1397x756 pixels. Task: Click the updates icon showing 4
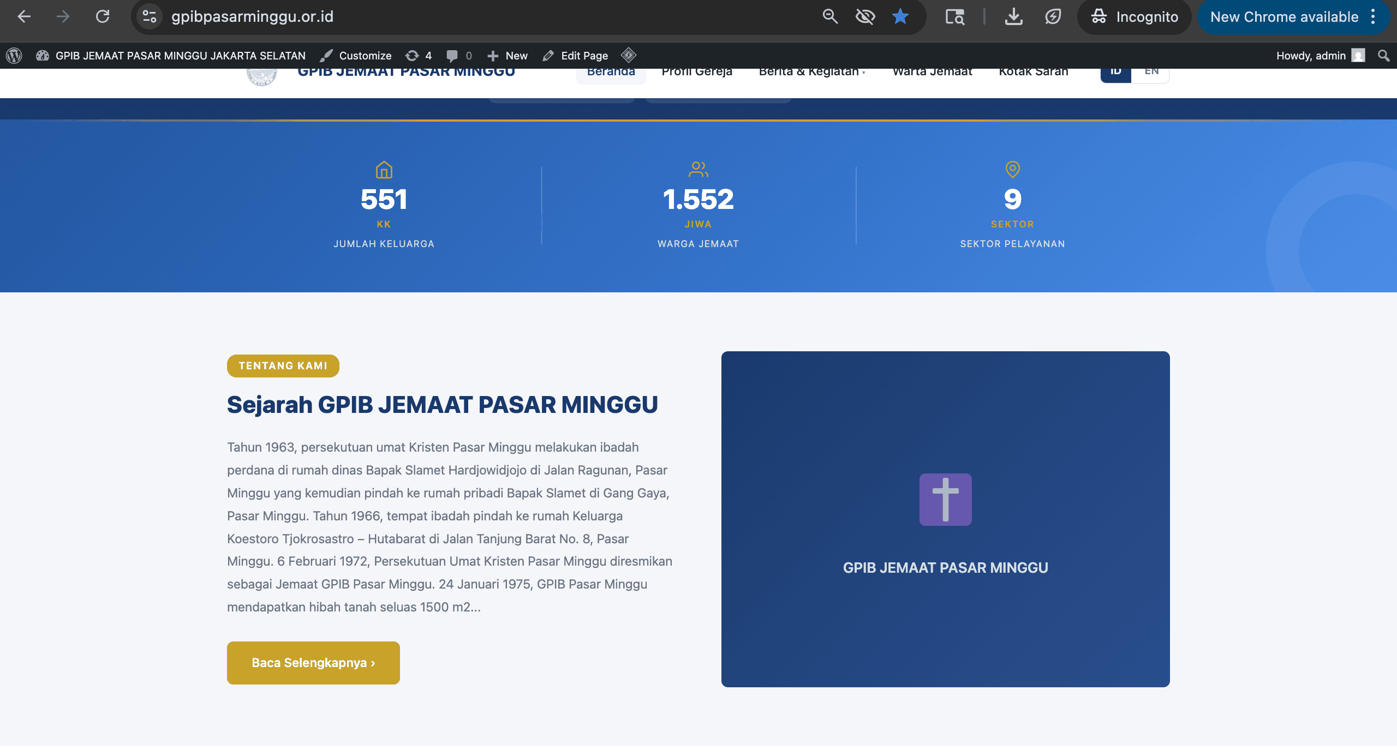coord(419,56)
